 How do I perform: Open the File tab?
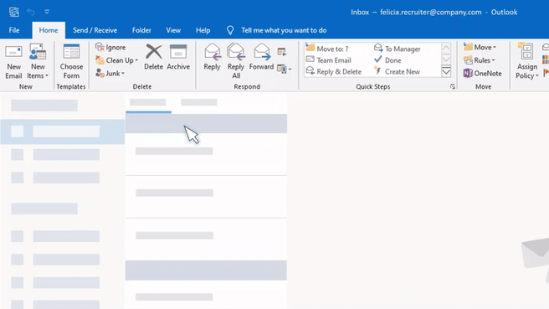(x=14, y=30)
